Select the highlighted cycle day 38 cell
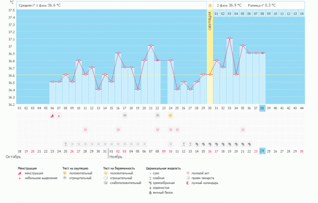Screen dimensions: 318x203 tap(262, 108)
